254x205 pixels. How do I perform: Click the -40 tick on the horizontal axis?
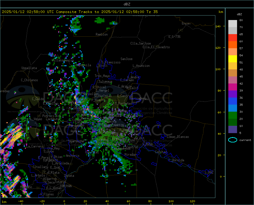click(x=21, y=201)
